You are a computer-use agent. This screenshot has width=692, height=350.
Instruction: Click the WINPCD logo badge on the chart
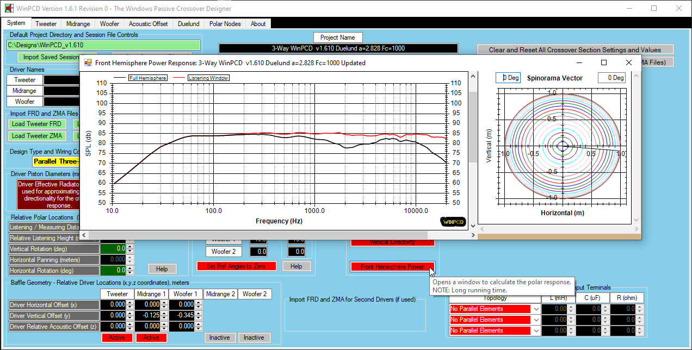pyautogui.click(x=453, y=222)
